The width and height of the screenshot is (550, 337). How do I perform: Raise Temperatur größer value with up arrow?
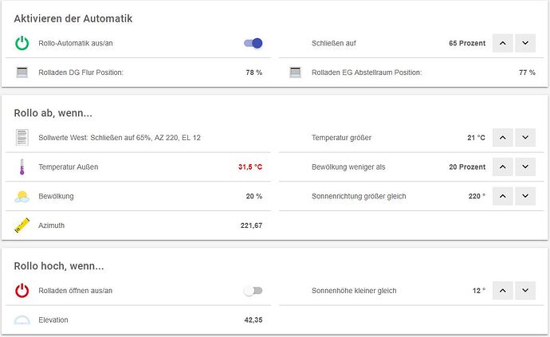[503, 138]
